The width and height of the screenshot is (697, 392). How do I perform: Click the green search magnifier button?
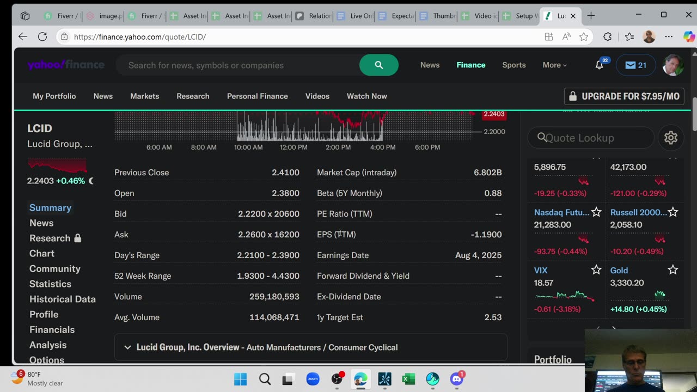coord(379,65)
